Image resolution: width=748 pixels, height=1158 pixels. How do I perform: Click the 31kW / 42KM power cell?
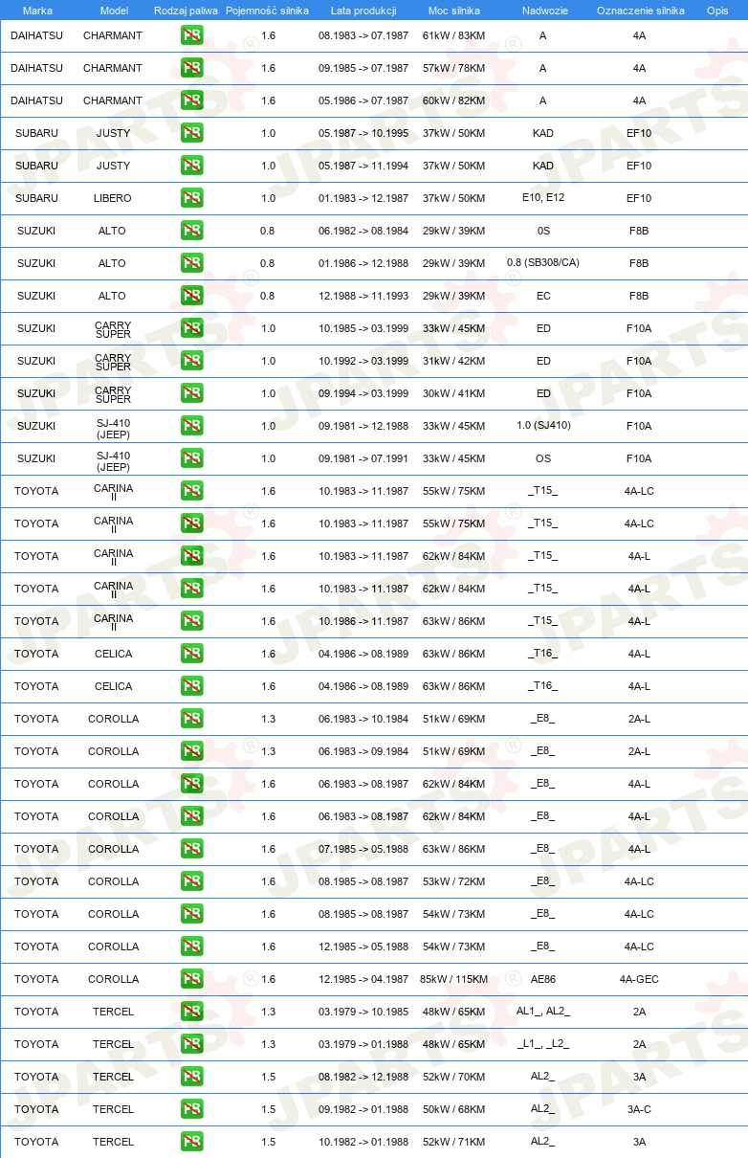pos(453,361)
